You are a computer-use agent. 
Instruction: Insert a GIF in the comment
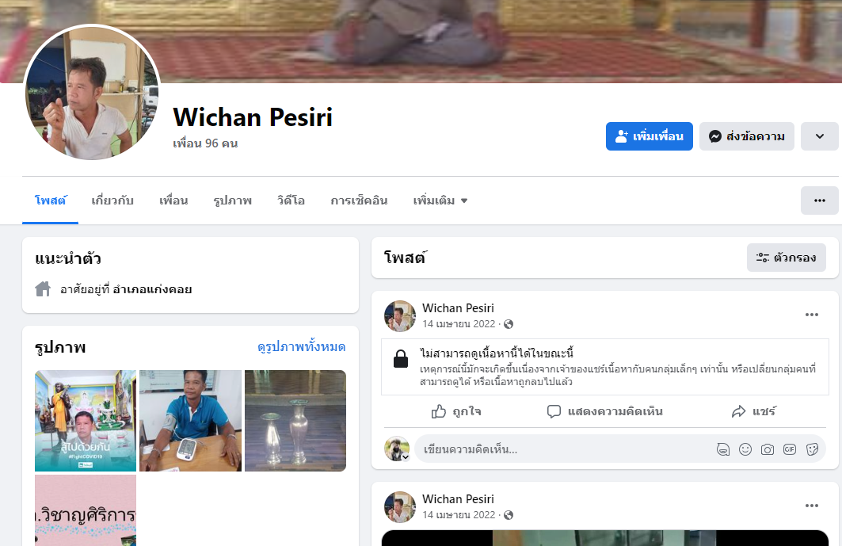(790, 449)
